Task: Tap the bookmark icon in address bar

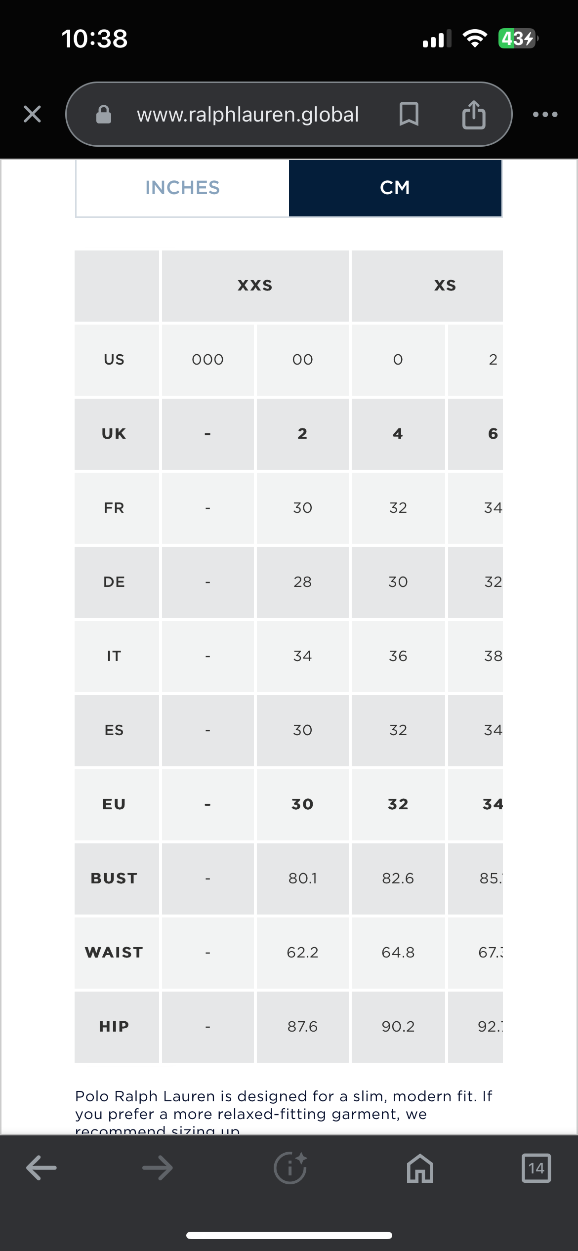Action: click(409, 114)
